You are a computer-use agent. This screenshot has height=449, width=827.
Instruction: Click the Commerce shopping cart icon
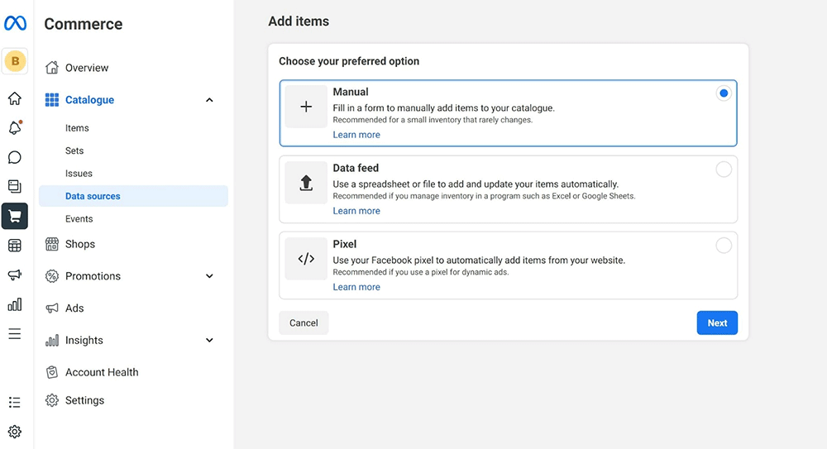point(15,216)
